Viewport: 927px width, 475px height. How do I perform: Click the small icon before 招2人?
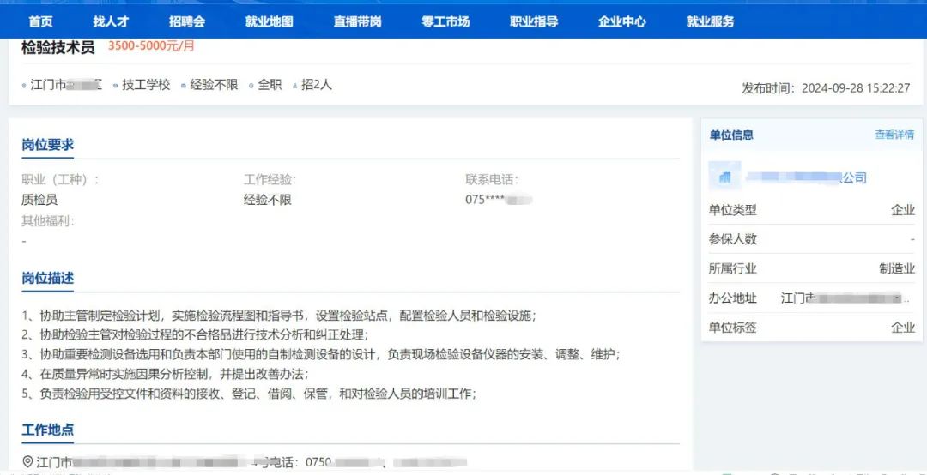[294, 86]
